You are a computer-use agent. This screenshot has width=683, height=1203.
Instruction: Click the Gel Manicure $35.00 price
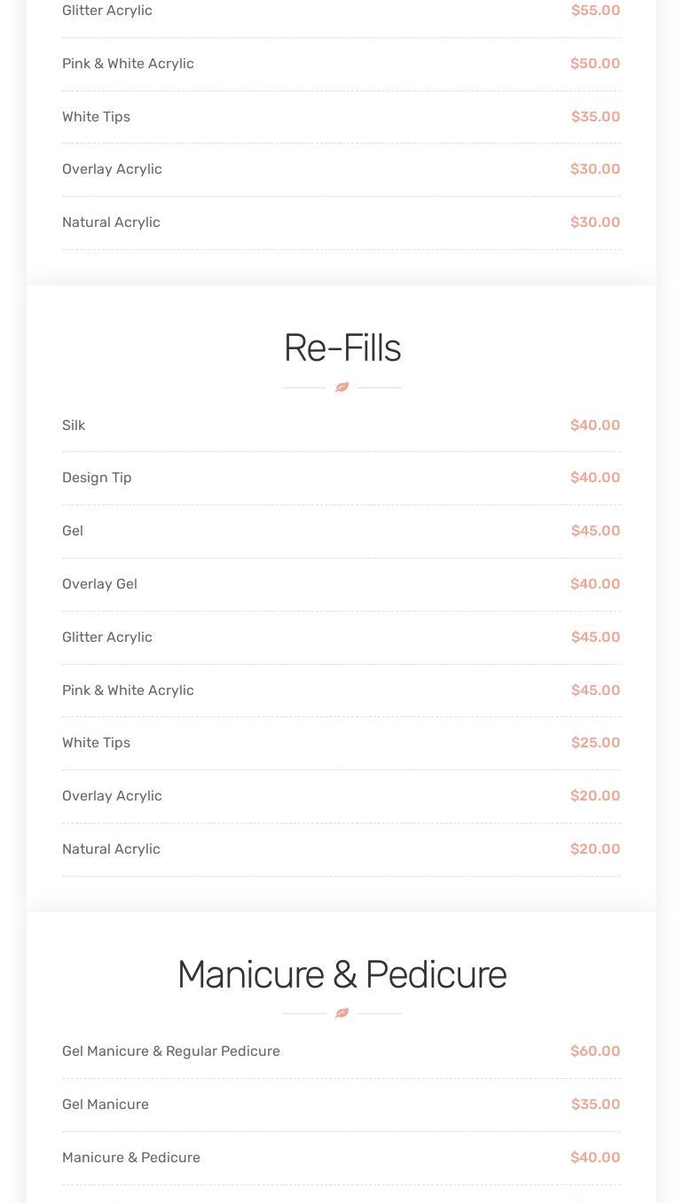tap(595, 1105)
